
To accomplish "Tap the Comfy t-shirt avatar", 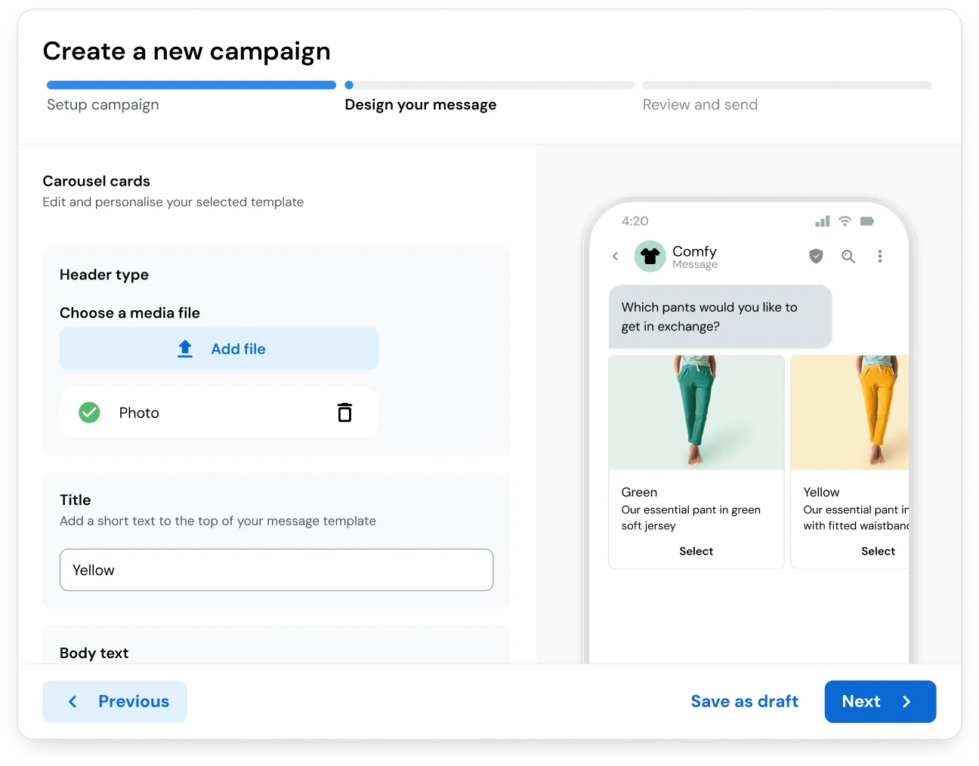I will point(650,257).
